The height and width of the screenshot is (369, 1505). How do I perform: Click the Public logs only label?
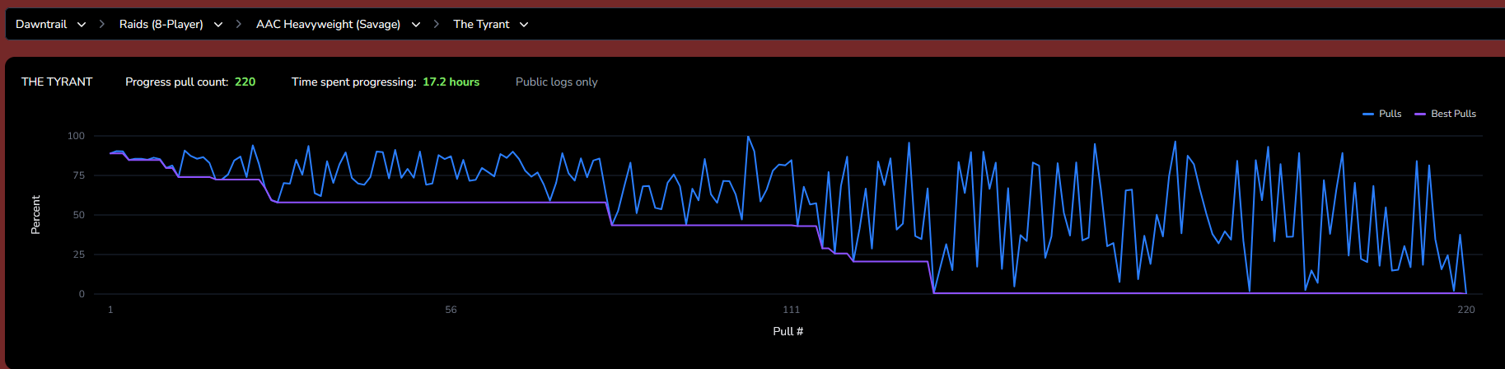tap(557, 82)
